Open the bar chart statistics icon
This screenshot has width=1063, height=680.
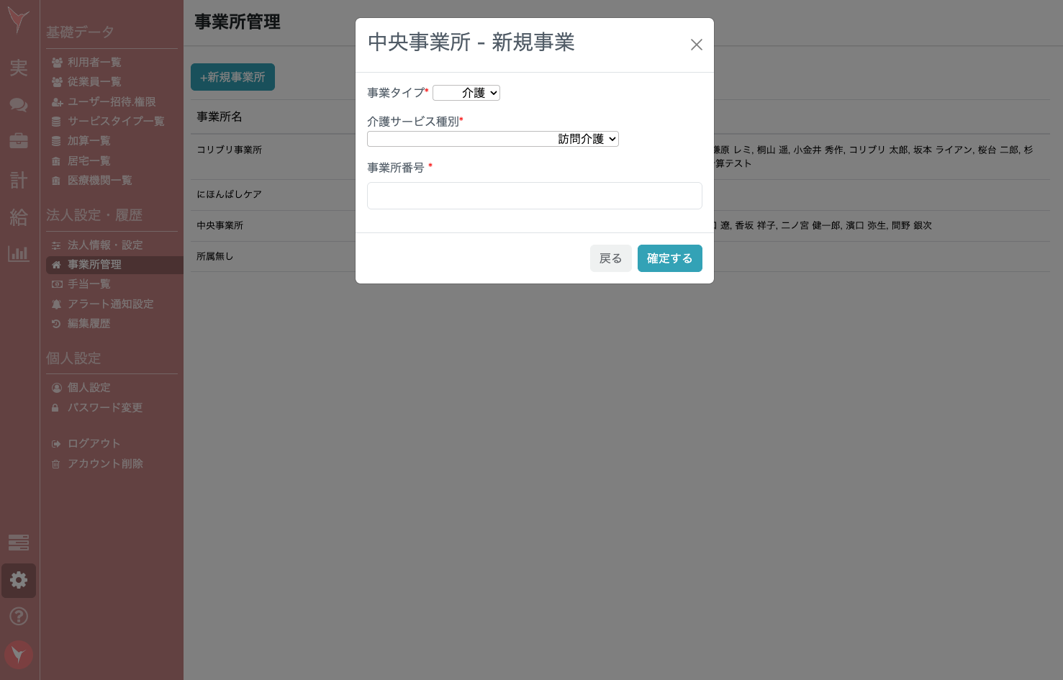click(18, 253)
